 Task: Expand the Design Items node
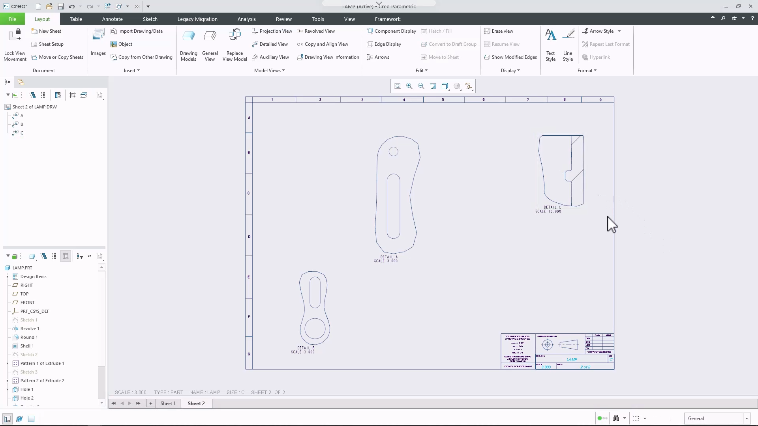click(8, 277)
